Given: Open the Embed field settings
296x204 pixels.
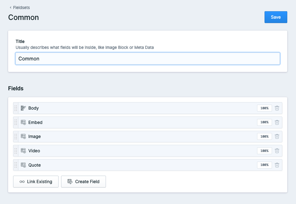Looking at the screenshot, I should 35,122.
